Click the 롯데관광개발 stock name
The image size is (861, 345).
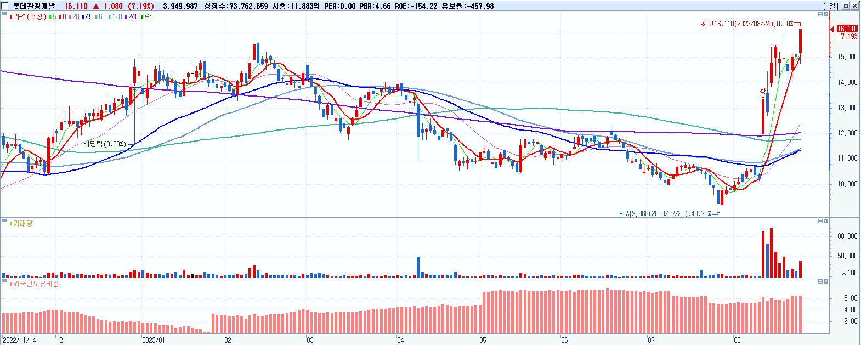[x=34, y=6]
